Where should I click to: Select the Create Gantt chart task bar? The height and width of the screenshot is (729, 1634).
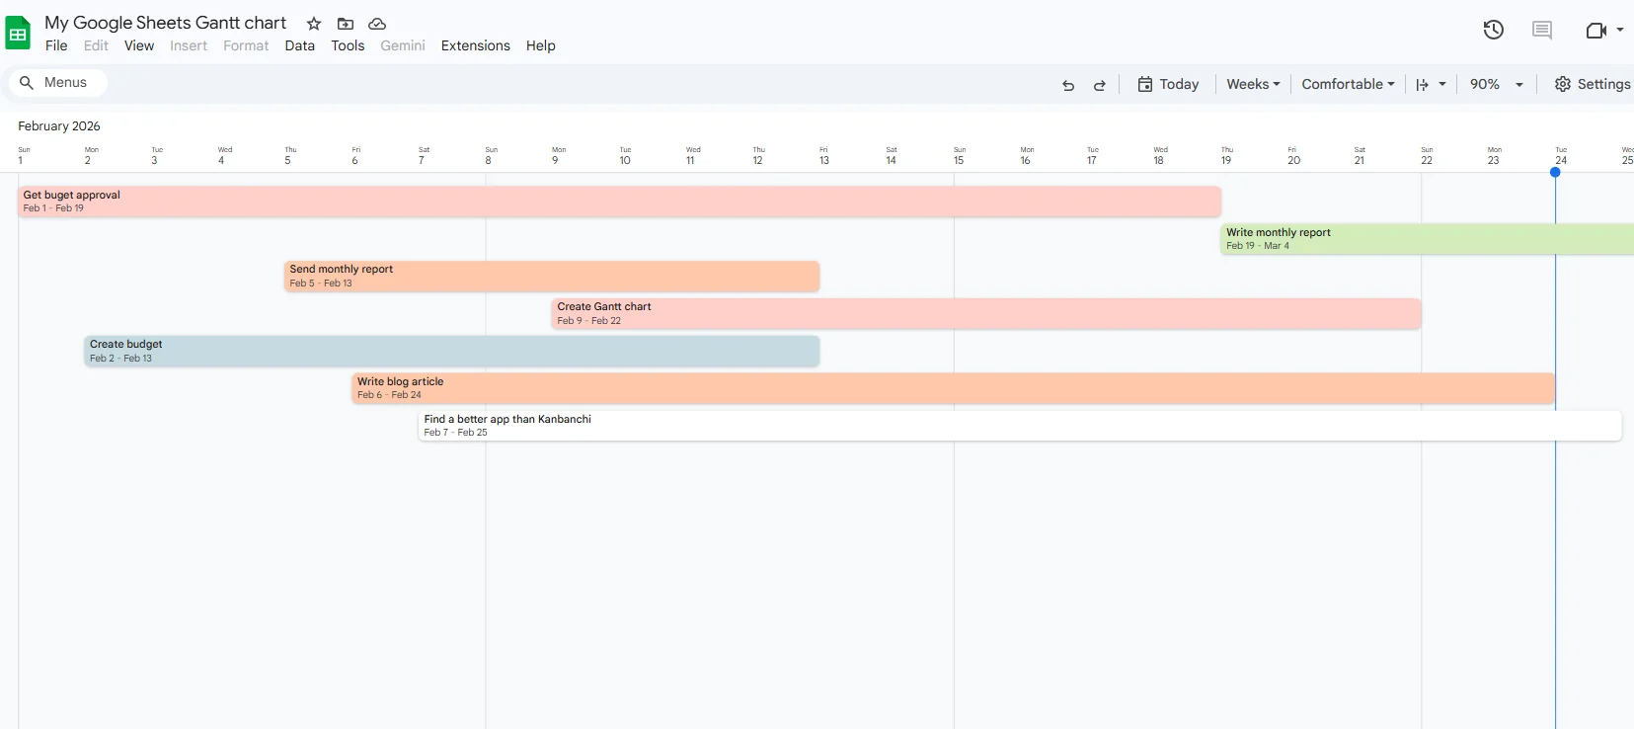click(986, 313)
